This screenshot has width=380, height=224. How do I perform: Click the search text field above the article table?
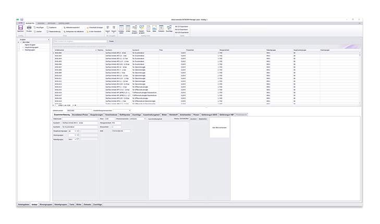(x=80, y=41)
